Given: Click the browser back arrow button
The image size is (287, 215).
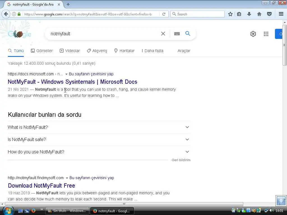Looking at the screenshot, I should click(6, 14).
